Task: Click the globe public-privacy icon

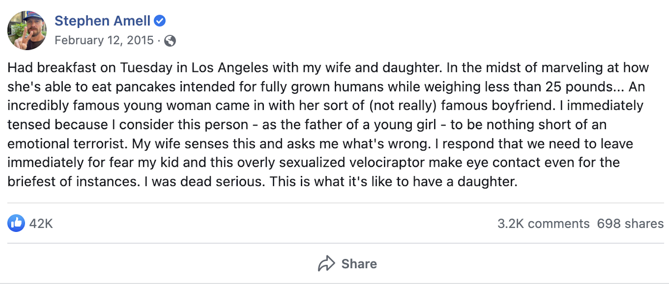Action: click(x=170, y=41)
